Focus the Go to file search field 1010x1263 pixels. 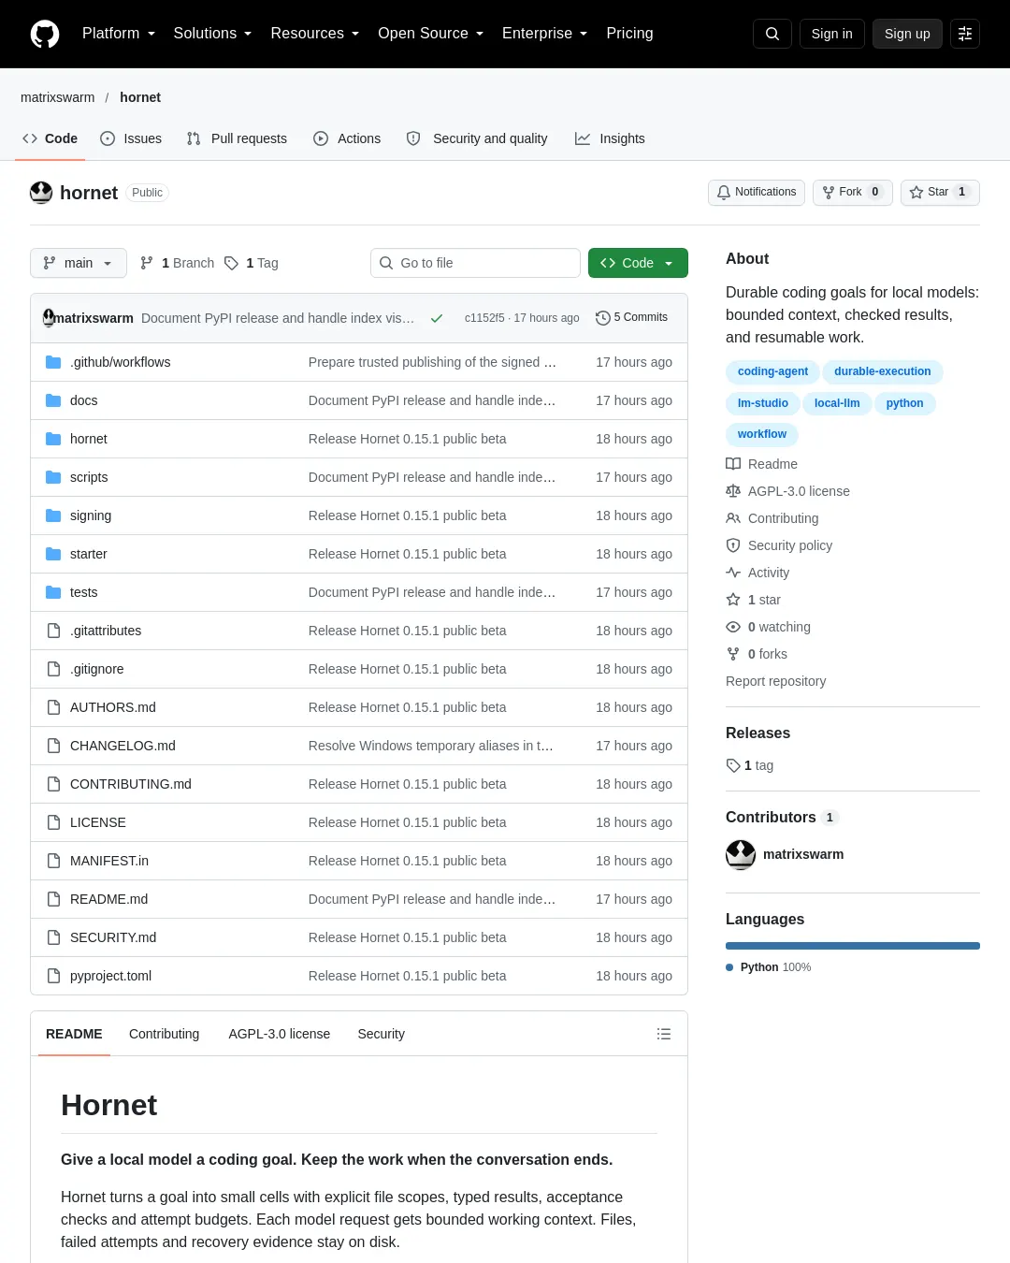pos(476,263)
